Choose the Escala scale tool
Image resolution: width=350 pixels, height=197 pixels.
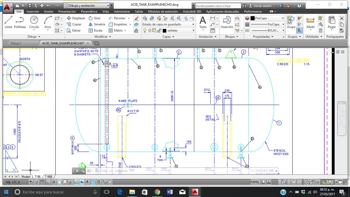pos(95,30)
